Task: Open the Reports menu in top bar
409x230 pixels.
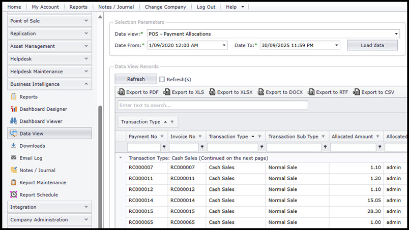Action: pos(78,7)
